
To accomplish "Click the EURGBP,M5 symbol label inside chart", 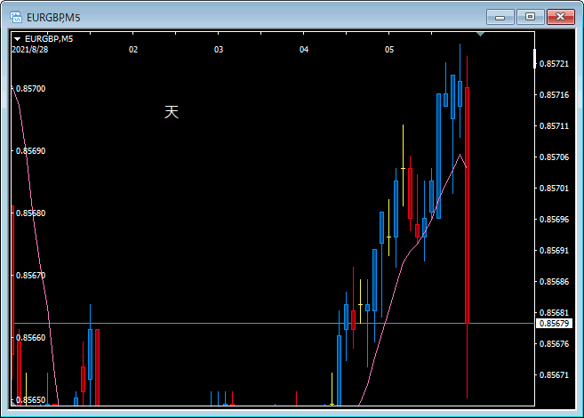I will click(49, 39).
